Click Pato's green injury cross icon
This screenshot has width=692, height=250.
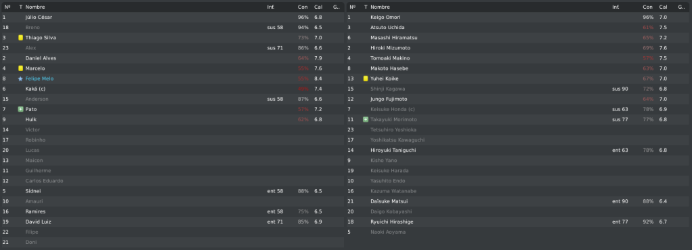point(21,109)
